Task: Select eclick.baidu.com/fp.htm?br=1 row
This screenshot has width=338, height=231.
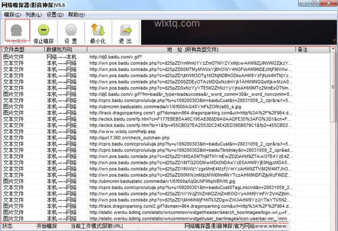Action: click(166, 125)
